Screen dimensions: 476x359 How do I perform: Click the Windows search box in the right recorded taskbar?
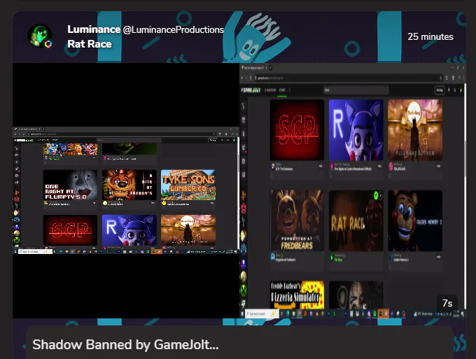(262, 314)
